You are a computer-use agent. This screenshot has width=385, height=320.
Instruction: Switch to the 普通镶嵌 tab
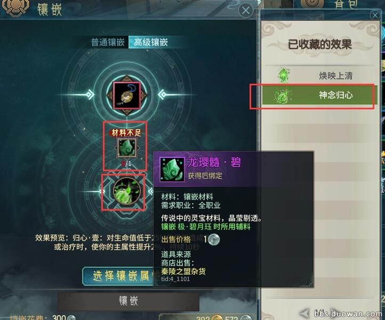click(x=108, y=42)
